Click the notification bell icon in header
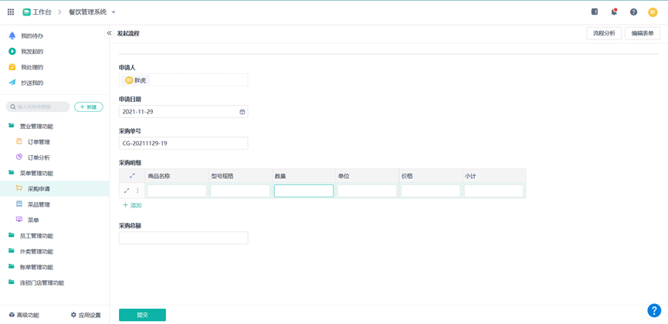668x324 pixels. coord(614,12)
